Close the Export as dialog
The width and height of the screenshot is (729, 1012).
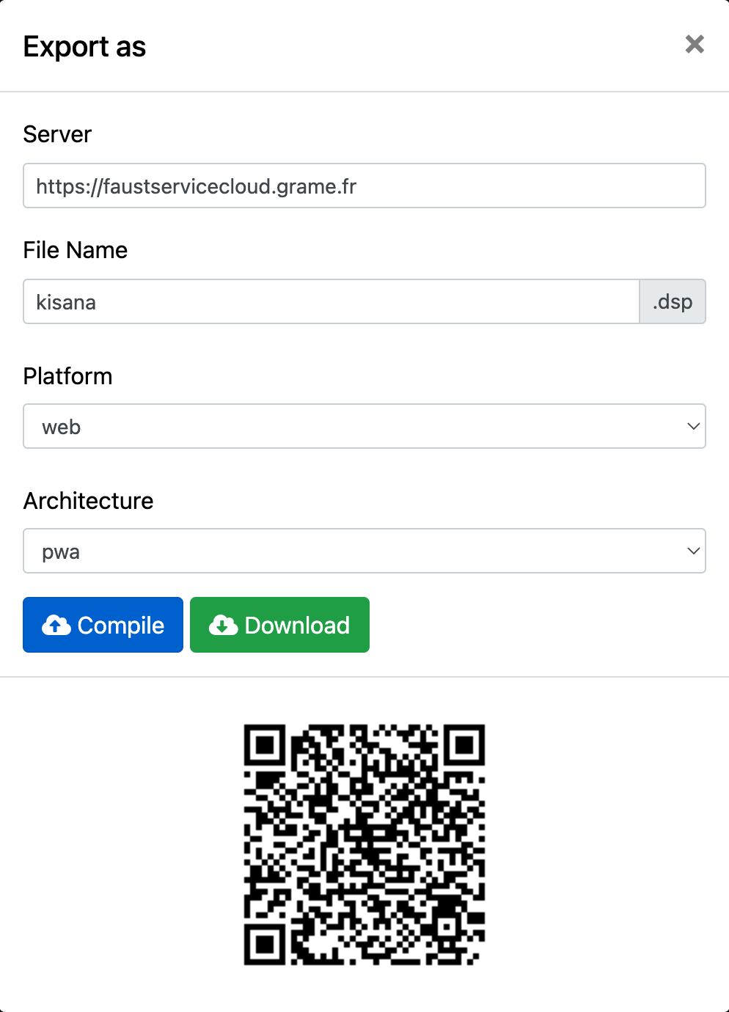click(694, 45)
